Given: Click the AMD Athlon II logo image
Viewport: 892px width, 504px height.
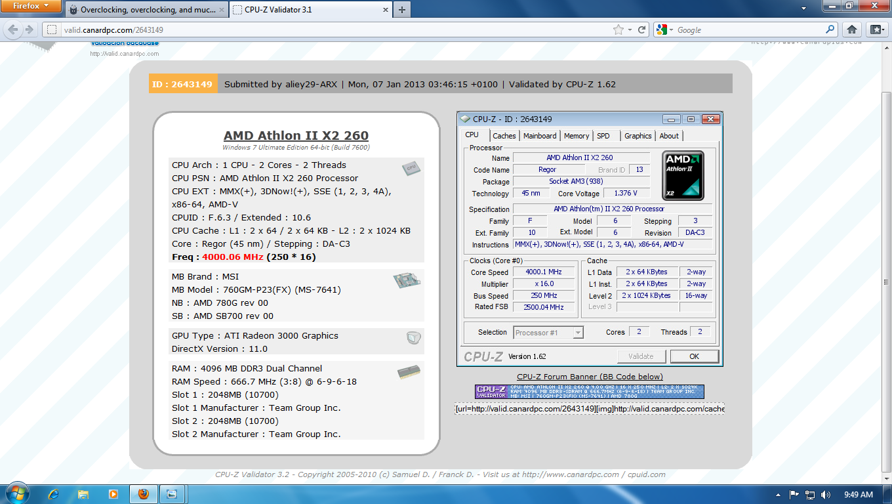Looking at the screenshot, I should (683, 176).
